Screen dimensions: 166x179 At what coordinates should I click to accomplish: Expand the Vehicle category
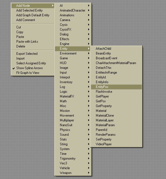click(73, 168)
